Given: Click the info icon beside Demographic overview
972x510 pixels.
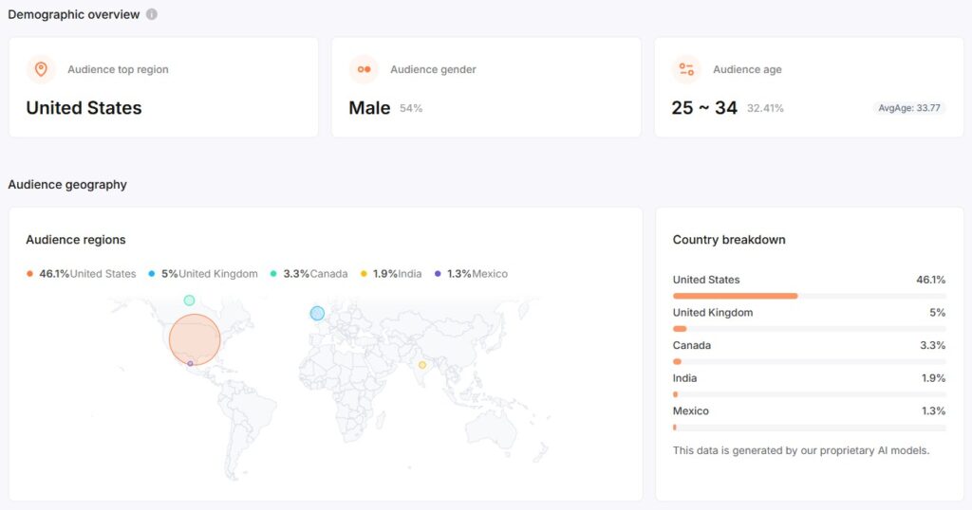Looking at the screenshot, I should [x=152, y=15].
